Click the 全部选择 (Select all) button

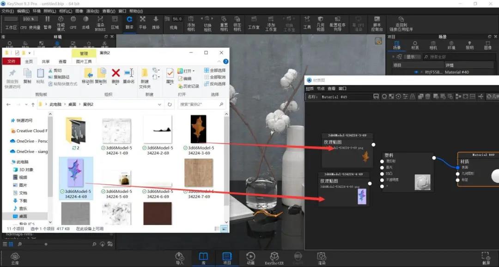click(x=215, y=70)
